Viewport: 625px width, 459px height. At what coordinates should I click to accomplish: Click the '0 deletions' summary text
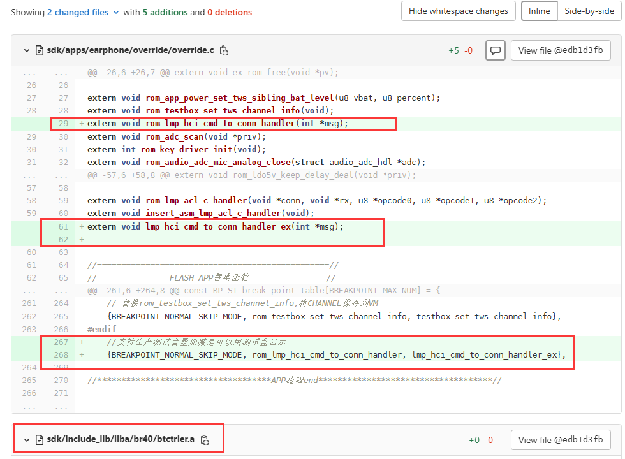(230, 12)
